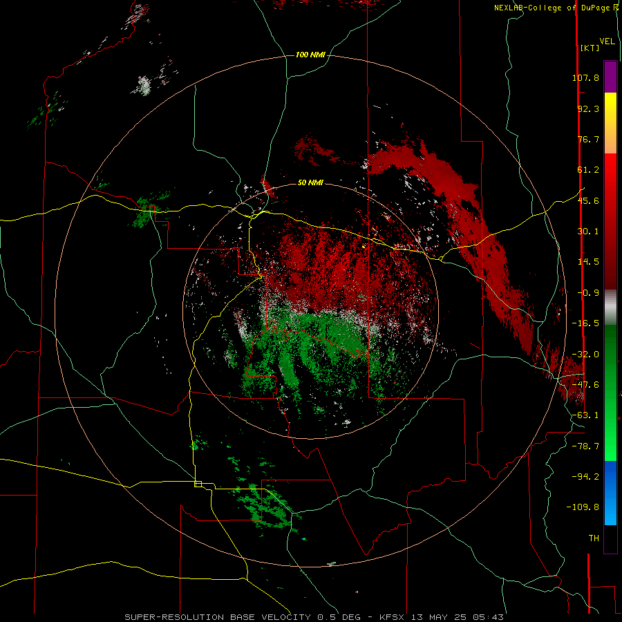Click the small square marker on yellow highway

(198, 484)
